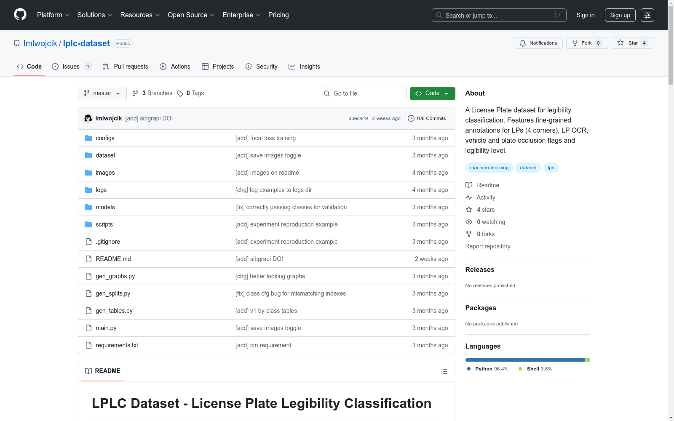
Task: Expand the Platform menu
Action: click(x=53, y=15)
